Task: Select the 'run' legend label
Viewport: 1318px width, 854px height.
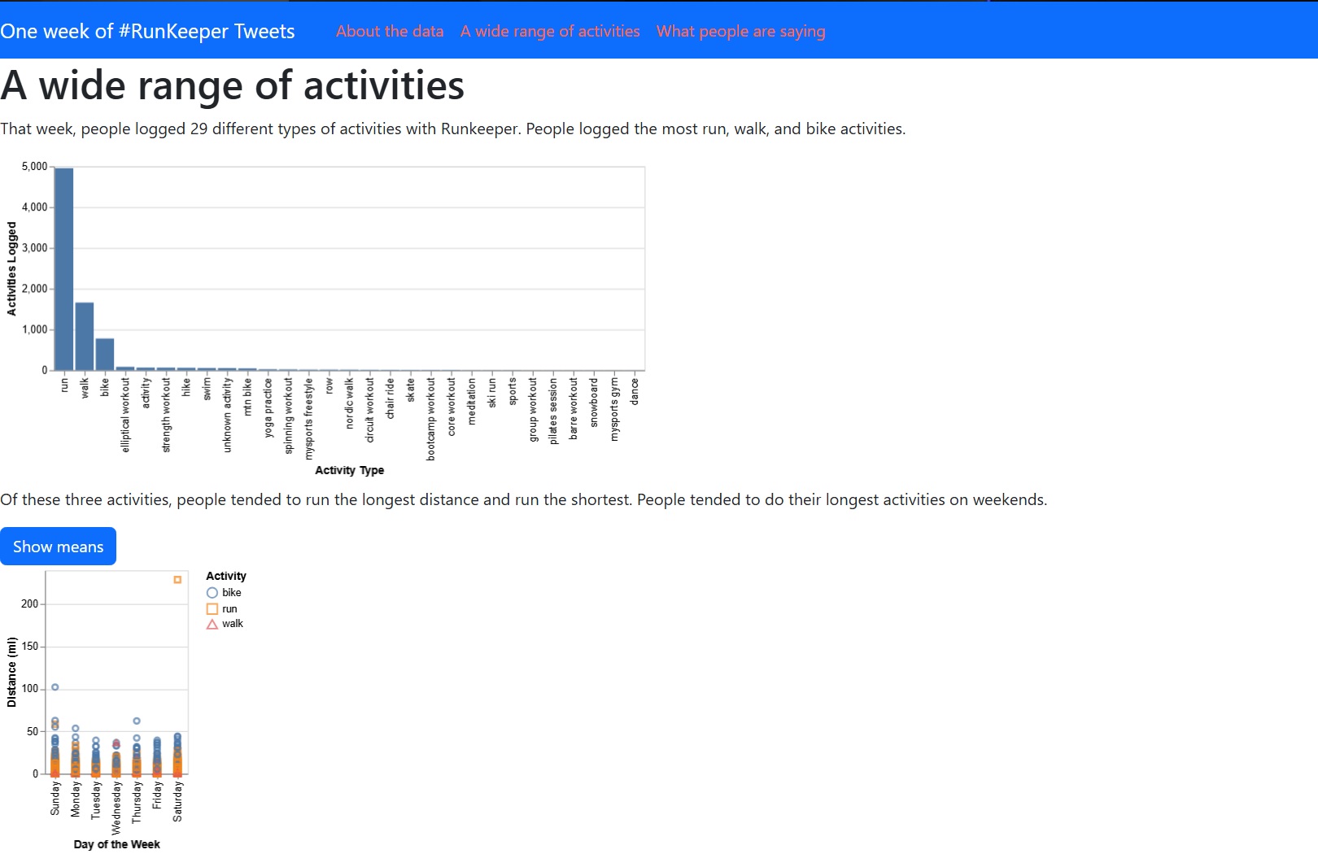Action: click(x=229, y=609)
